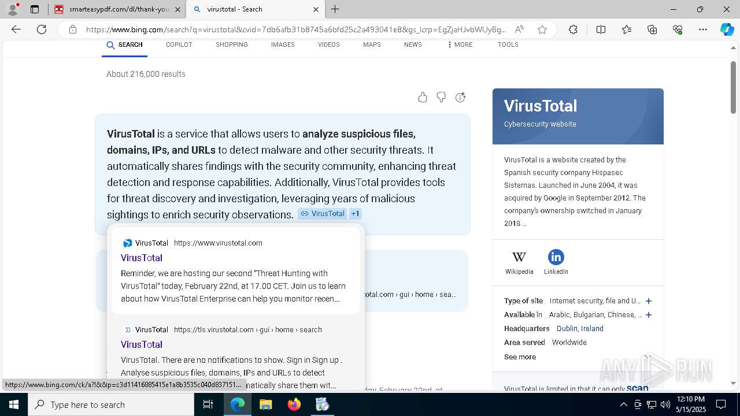Image resolution: width=740 pixels, height=416 pixels.
Task: Click the taskbar search box
Action: coord(111,404)
